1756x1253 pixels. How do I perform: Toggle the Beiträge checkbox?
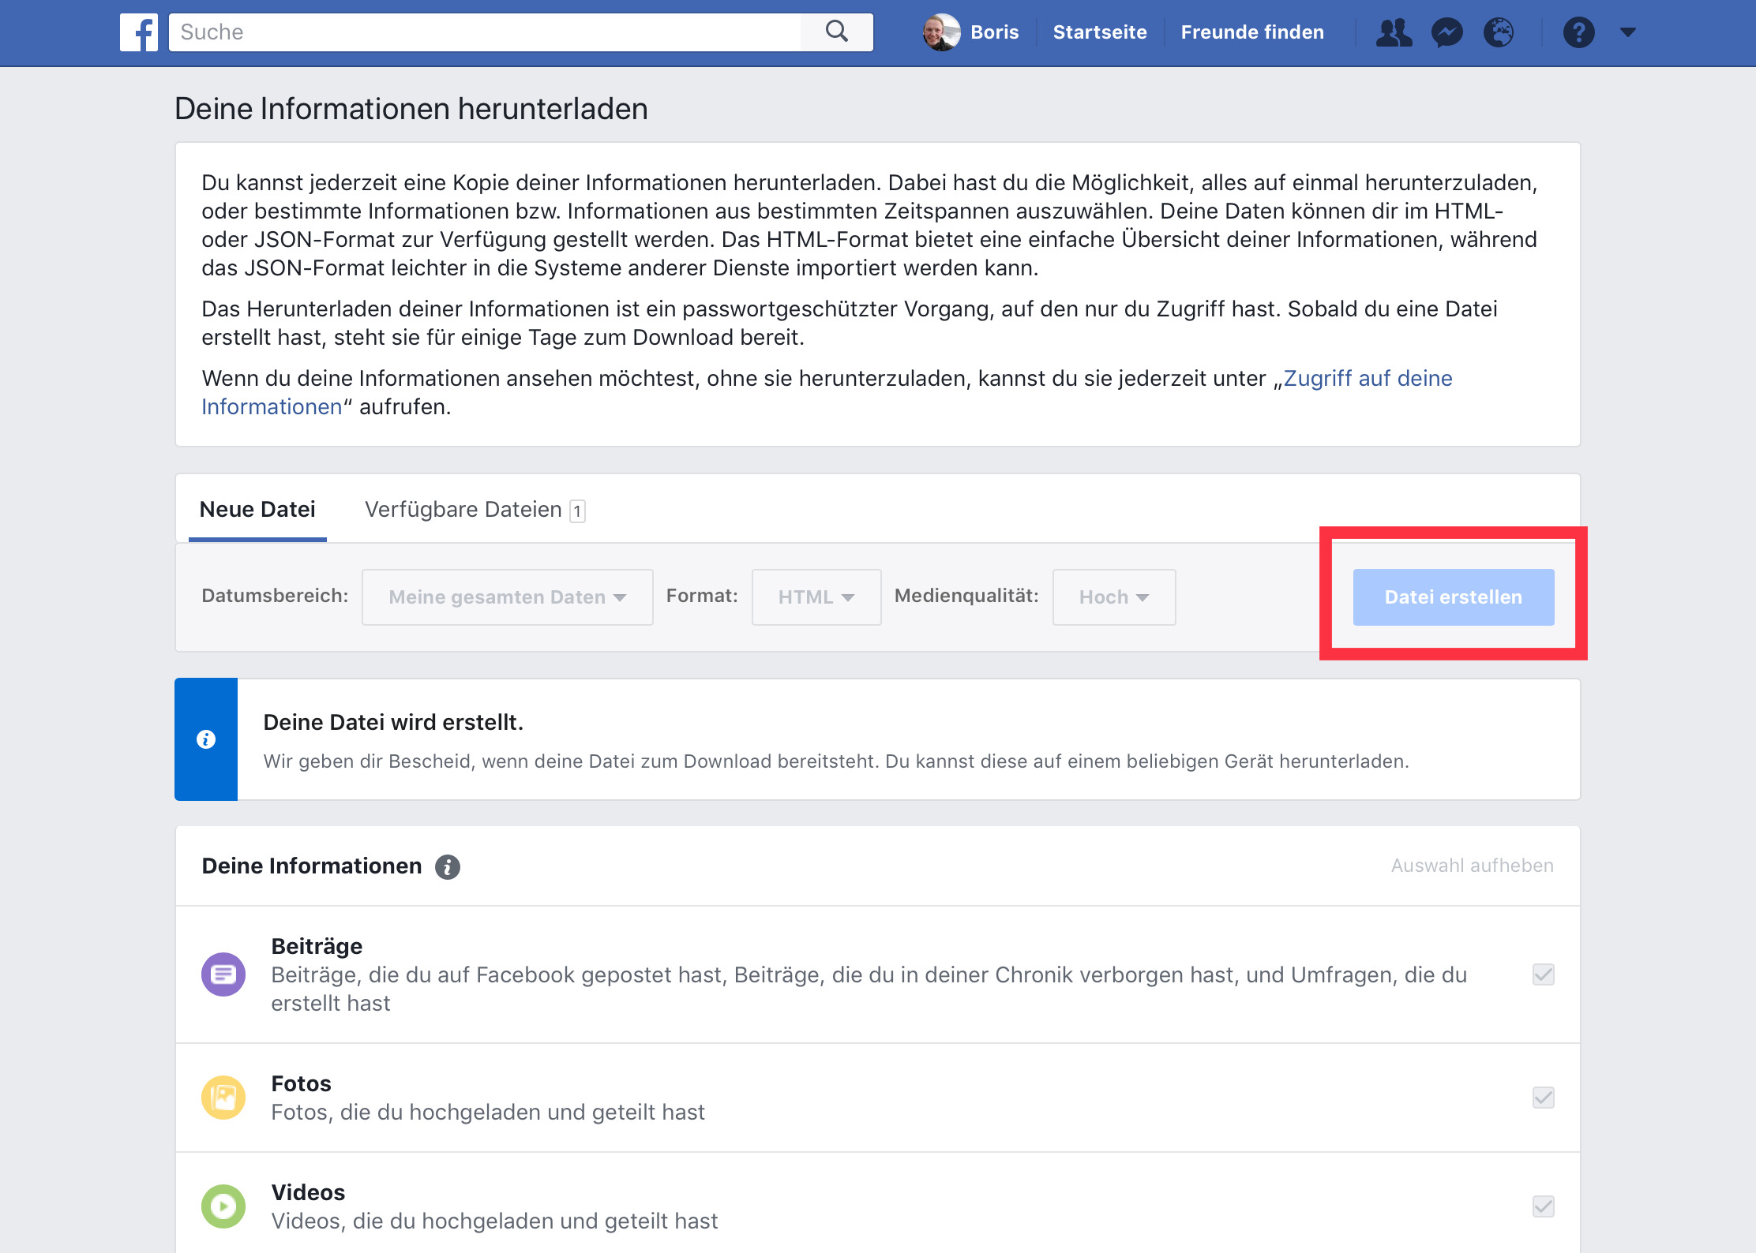1543,974
